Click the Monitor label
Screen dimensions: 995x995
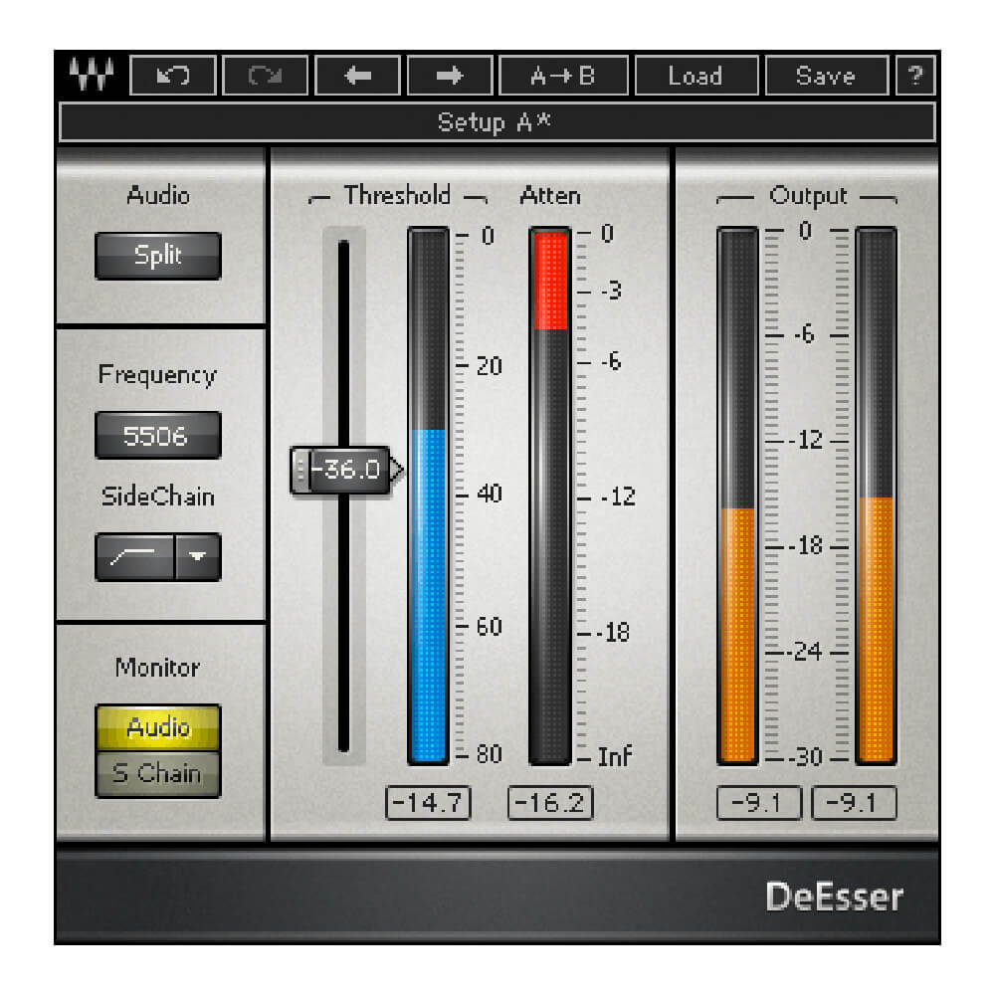tap(157, 668)
